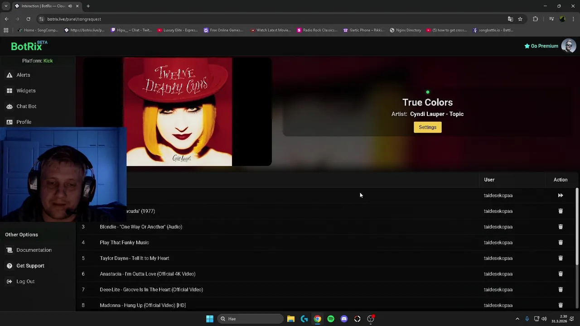Click the page's vertical scrollbar
Image resolution: width=580 pixels, height=326 pixels.
coord(577,226)
